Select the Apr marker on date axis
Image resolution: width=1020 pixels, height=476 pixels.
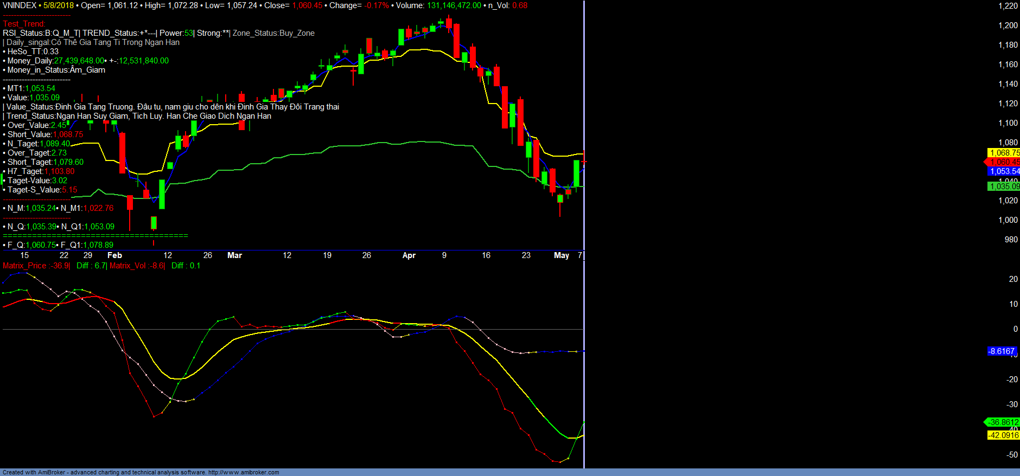pos(409,255)
